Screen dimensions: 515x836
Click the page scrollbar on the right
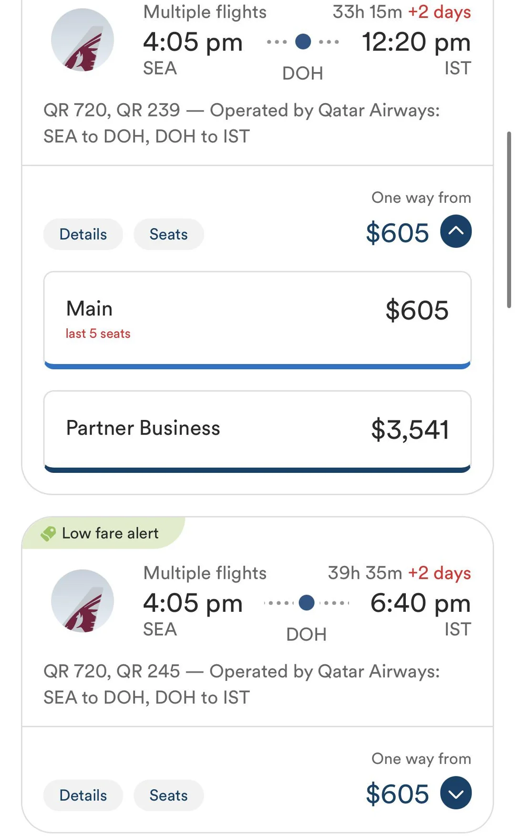point(509,219)
